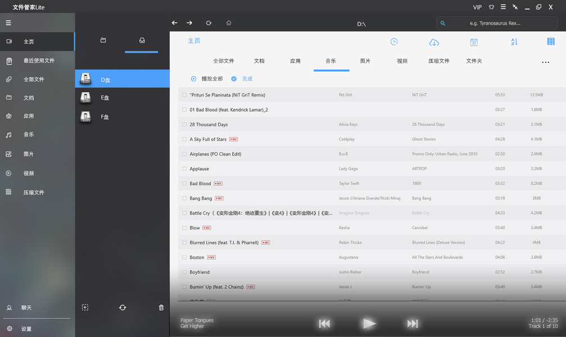The height and width of the screenshot is (337, 566).
Task: Go back with the left arrow
Action: point(175,22)
